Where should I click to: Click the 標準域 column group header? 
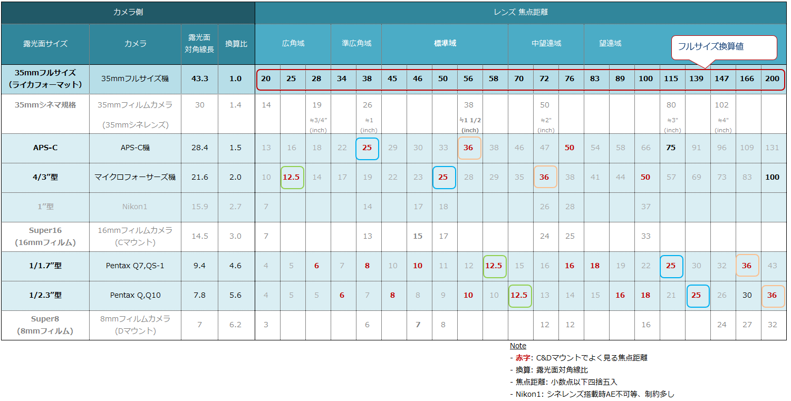point(445,43)
